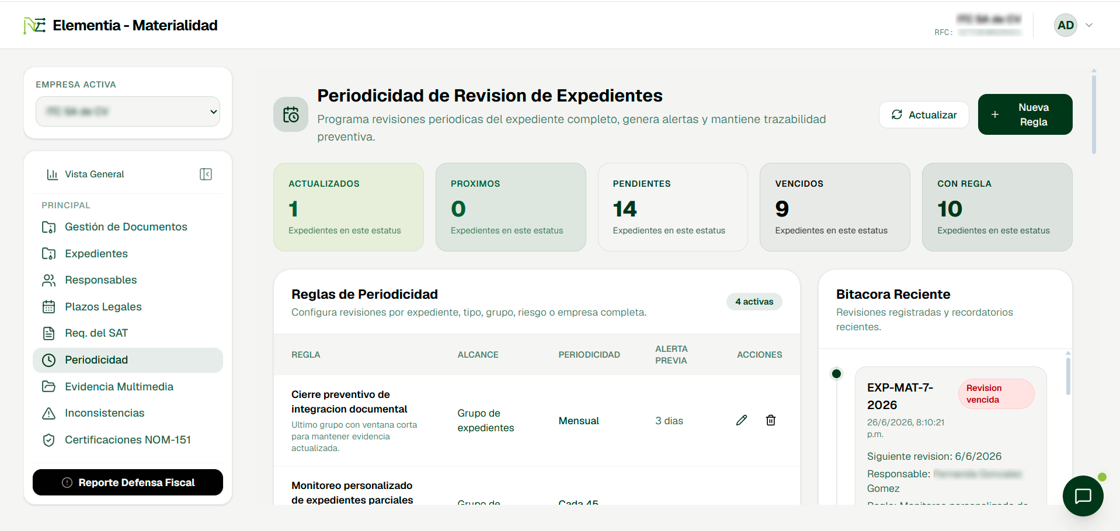Delete the Cierre preventivo rule trash icon
1120x531 pixels.
point(771,420)
